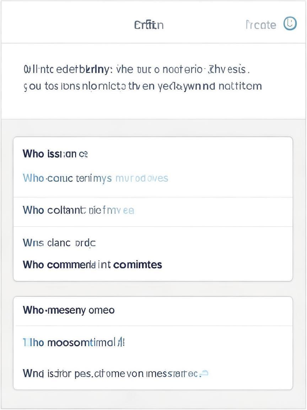Image resolution: width=307 pixels, height=410 pixels.
Task: Click the circular icon in the top-right header
Action: coord(290,24)
